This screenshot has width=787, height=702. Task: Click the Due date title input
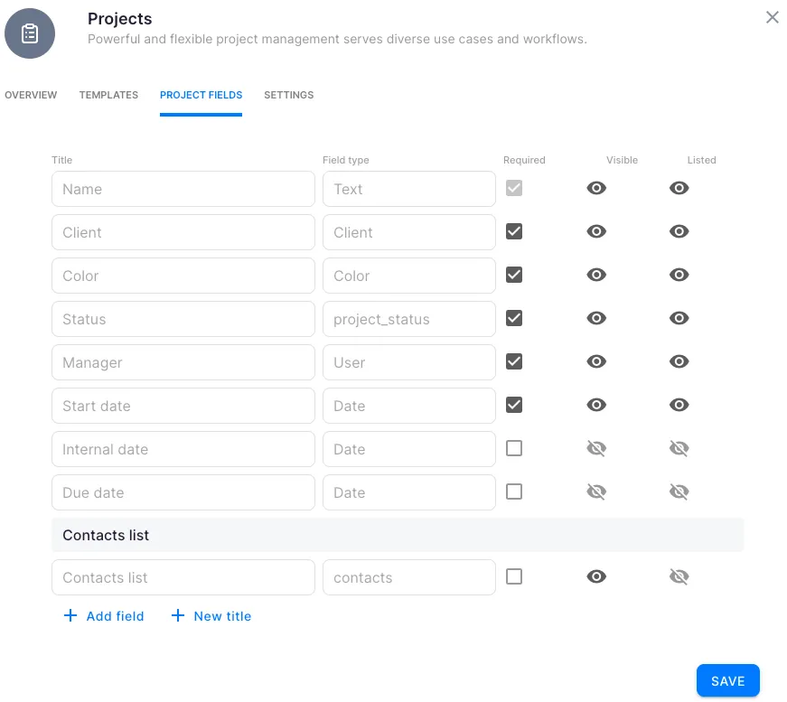(x=183, y=492)
